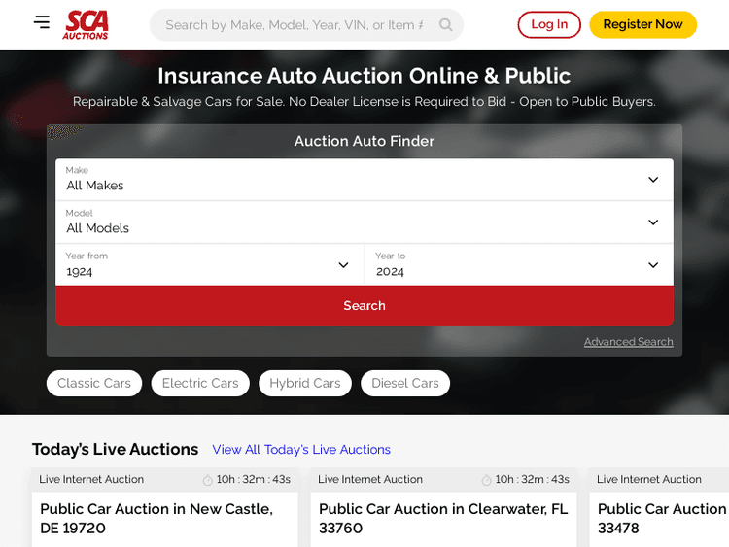This screenshot has height=547, width=729.
Task: Click the timer icon on Clearwater auction
Action: [486, 480]
